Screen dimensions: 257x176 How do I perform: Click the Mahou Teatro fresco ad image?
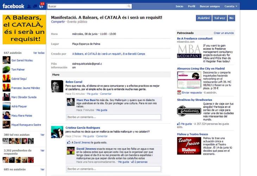189,146
